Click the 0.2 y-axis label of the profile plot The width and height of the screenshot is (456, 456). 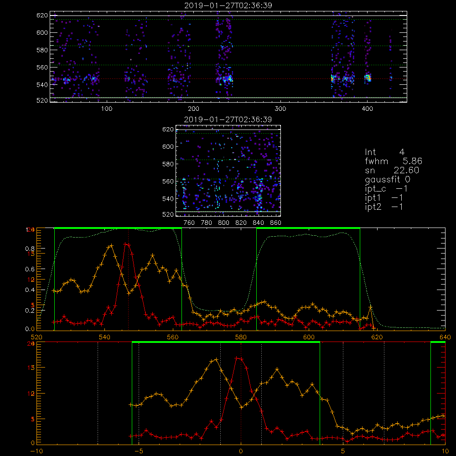pos(30,310)
